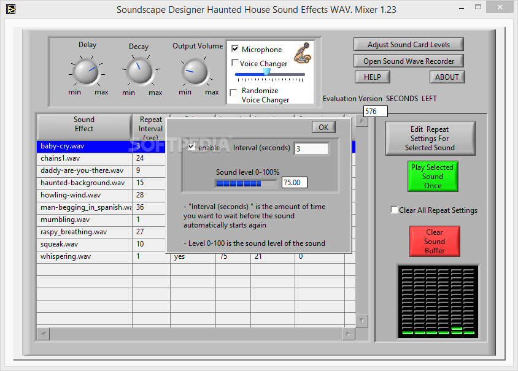Click horizontal scroll right arrow

click(x=349, y=334)
